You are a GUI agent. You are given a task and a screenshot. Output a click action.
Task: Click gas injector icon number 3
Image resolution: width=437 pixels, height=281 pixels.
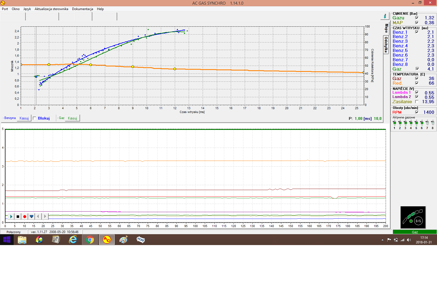click(x=405, y=123)
